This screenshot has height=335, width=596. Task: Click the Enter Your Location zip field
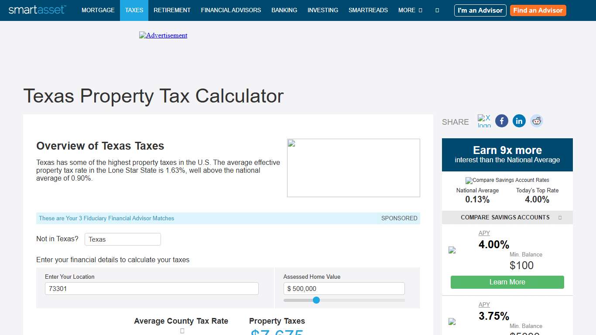[x=151, y=288]
